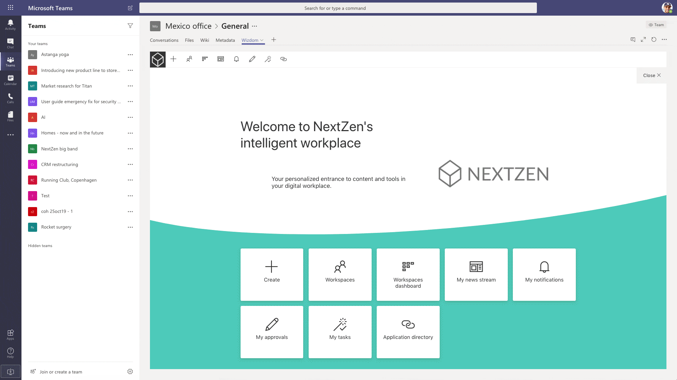Image resolution: width=677 pixels, height=380 pixels.
Task: Click Mexico office in breadcrumb
Action: click(188, 26)
